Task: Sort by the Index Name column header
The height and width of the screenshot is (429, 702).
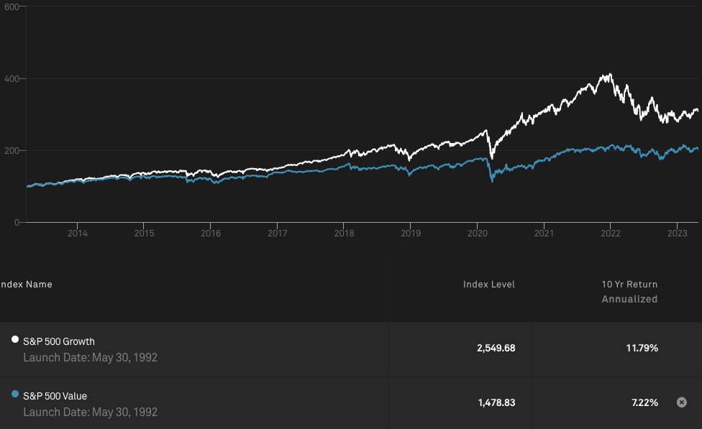Action: (26, 285)
